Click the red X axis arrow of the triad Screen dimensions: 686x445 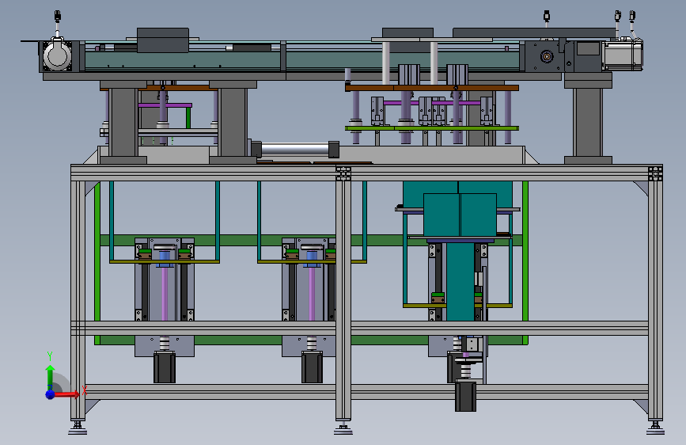[68, 394]
